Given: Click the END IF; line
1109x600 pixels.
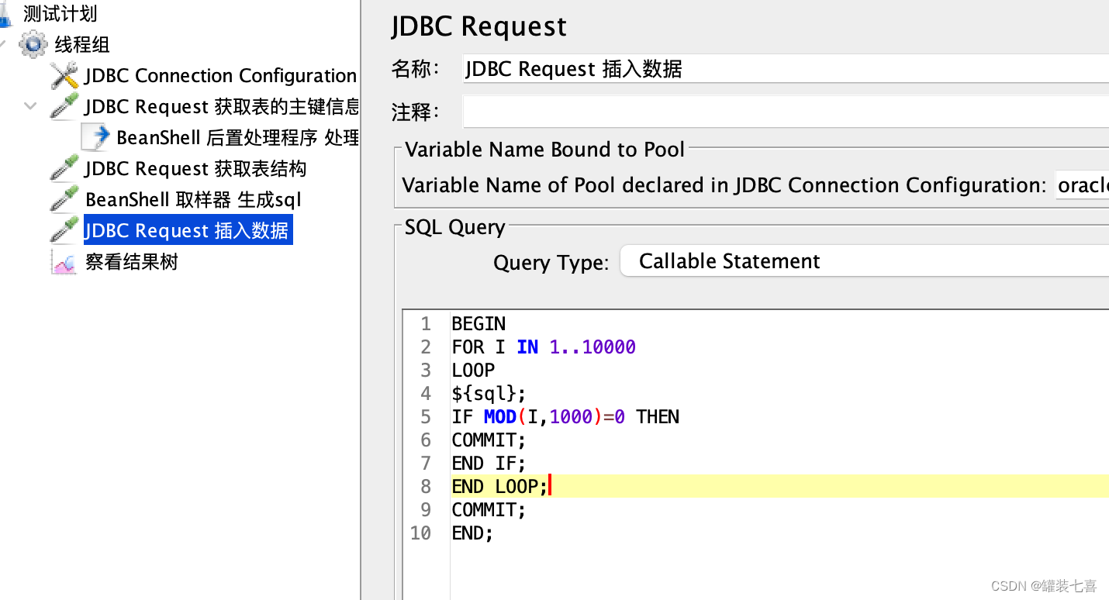Looking at the screenshot, I should (489, 463).
